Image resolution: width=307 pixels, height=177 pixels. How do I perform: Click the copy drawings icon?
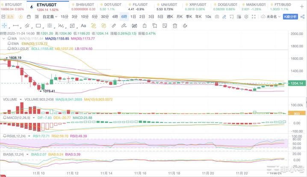coord(155,26)
